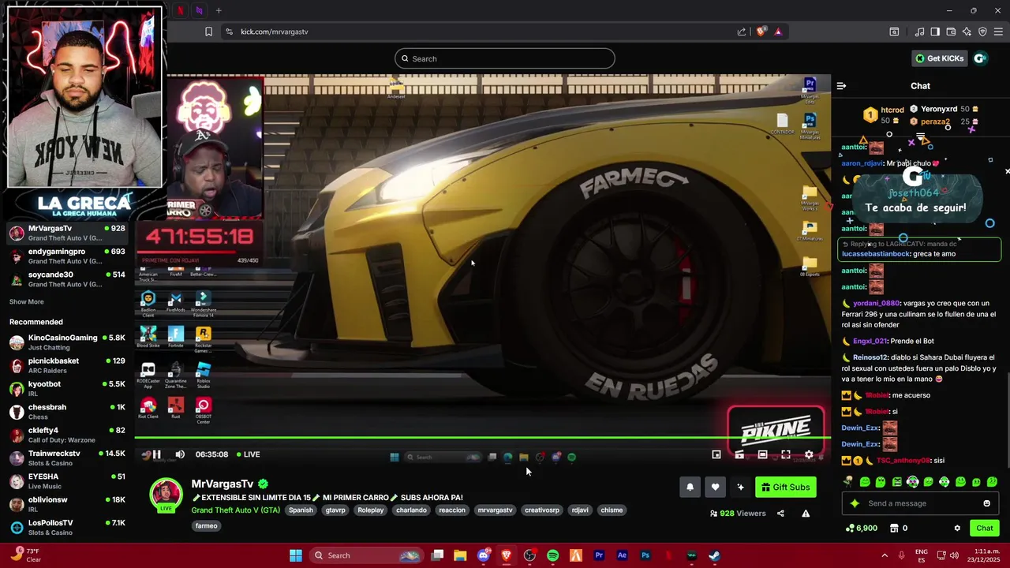Open soycande30 channel in sidebar
This screenshot has width=1010, height=568.
click(x=67, y=279)
